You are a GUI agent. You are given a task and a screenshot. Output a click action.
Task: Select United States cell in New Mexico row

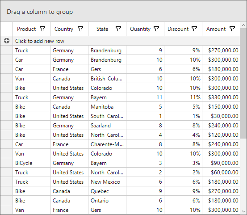69,182
